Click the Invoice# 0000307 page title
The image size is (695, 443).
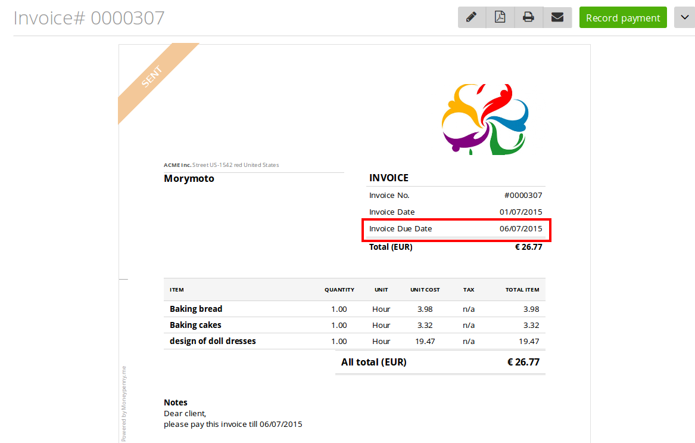point(89,18)
